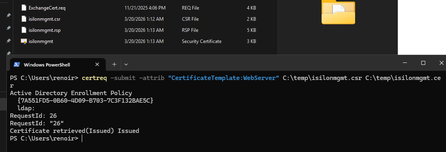Click the {7A551FD5-0B60-4D09-B703-7C3F132BAE5C} GUID line
The width and height of the screenshot is (446, 152).
[x=85, y=100]
